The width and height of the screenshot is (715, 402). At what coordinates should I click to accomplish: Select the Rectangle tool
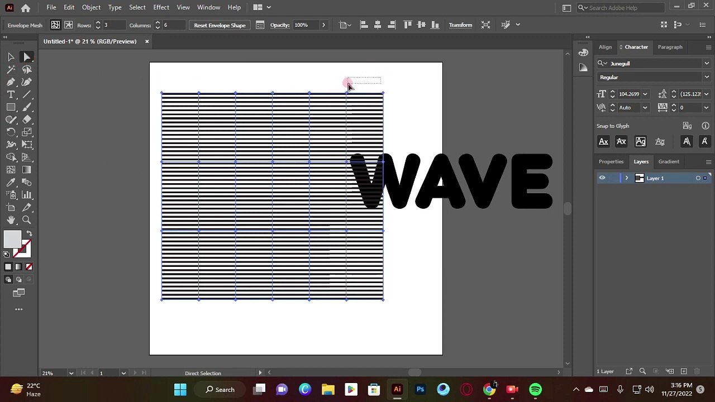coord(11,107)
